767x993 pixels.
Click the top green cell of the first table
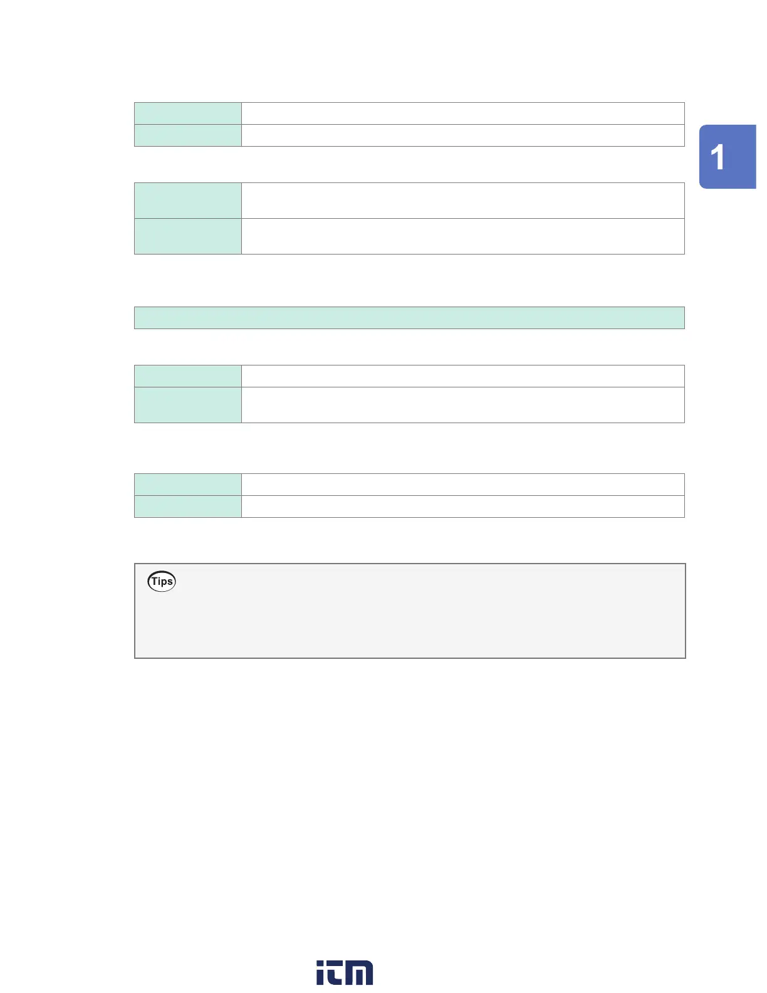(x=188, y=113)
